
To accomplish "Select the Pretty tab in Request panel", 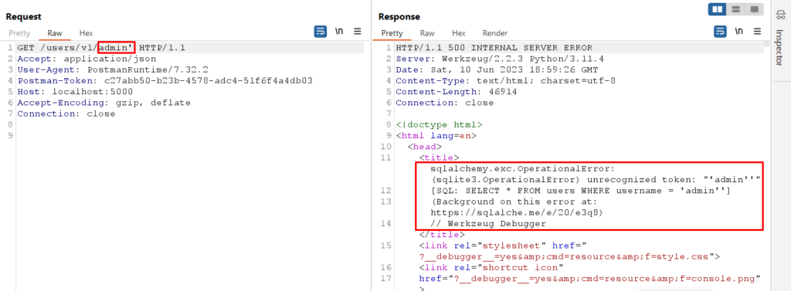I will pyautogui.click(x=19, y=33).
